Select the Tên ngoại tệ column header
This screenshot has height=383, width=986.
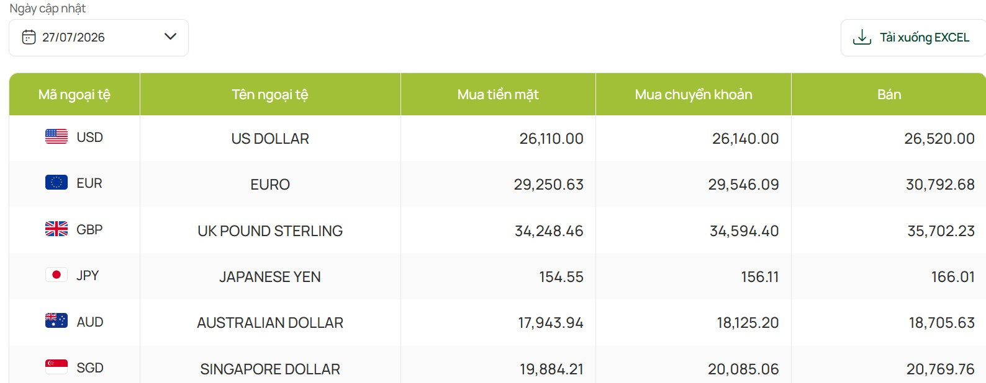[x=270, y=94]
